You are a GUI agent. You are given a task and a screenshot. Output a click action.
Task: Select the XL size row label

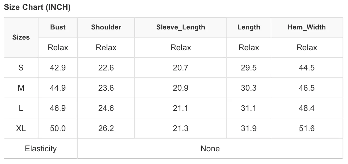click(x=21, y=128)
